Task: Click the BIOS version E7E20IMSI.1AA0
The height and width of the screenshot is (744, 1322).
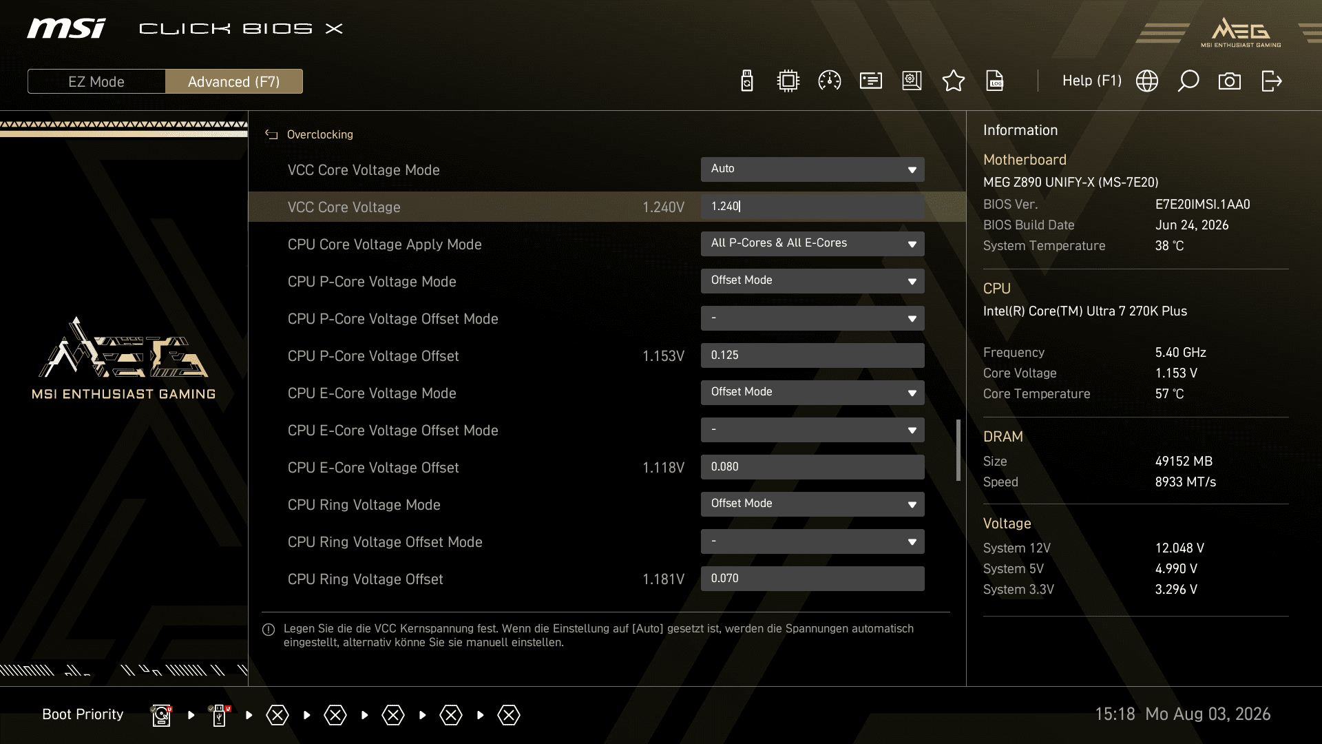Action: click(1203, 205)
